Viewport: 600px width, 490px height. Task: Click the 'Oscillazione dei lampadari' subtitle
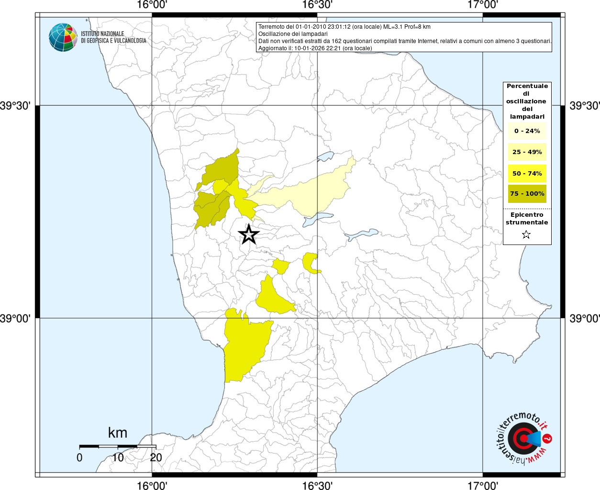pyautogui.click(x=293, y=34)
